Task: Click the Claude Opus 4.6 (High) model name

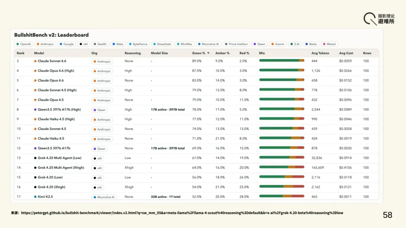Action: 56,71
